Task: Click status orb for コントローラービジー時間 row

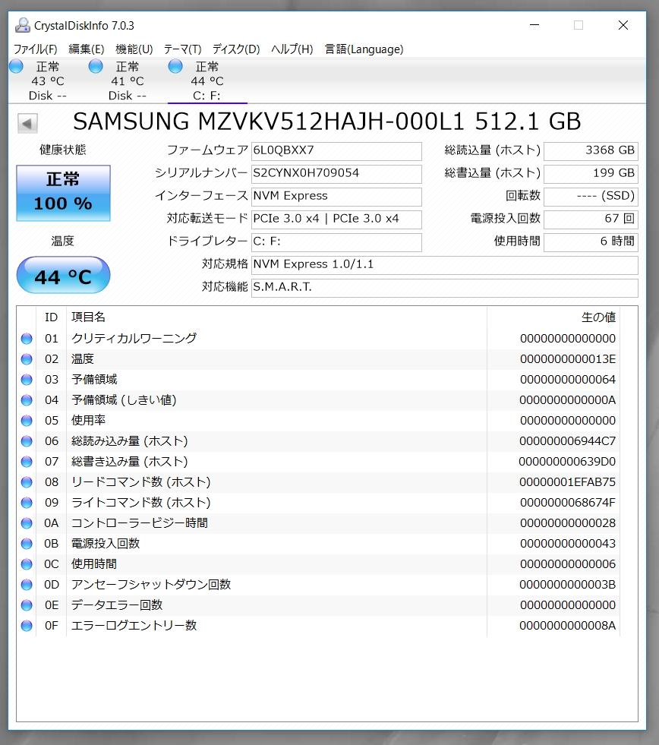Action: point(27,523)
